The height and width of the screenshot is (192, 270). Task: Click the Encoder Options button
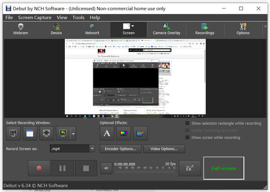coord(120,149)
